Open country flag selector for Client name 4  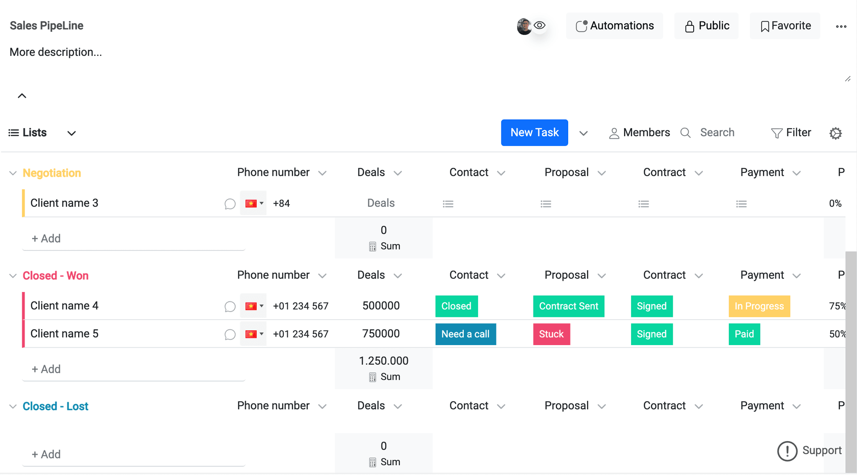(x=253, y=306)
